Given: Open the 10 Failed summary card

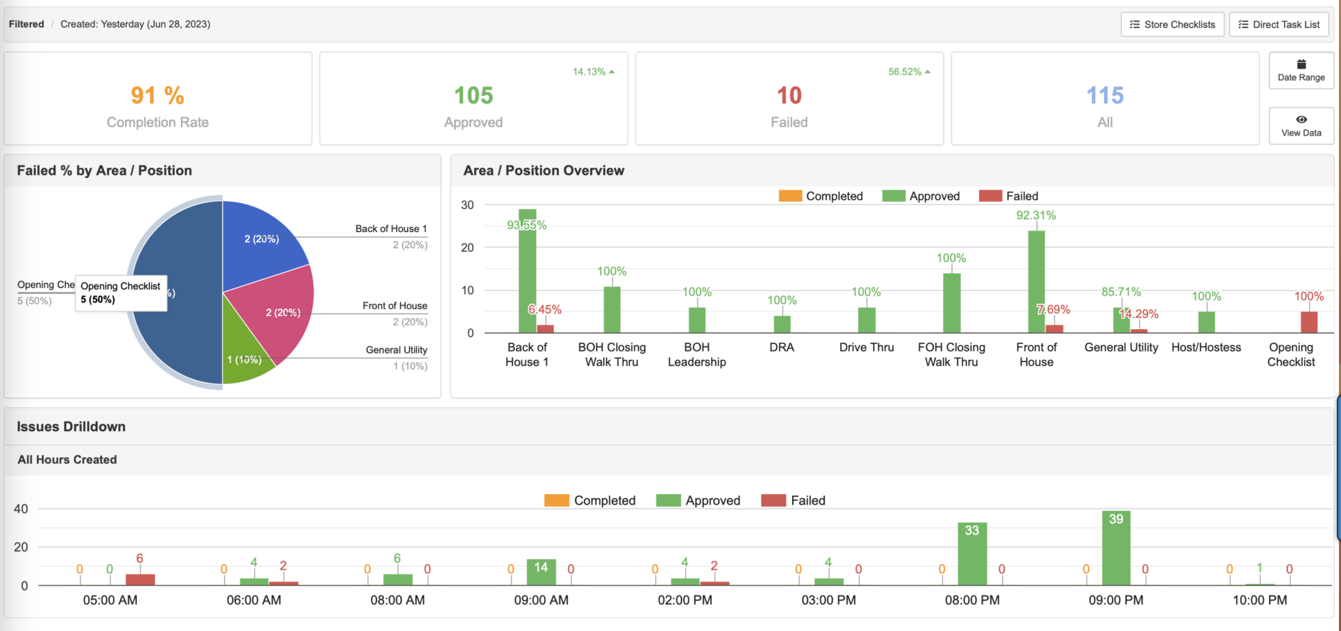Looking at the screenshot, I should click(789, 99).
